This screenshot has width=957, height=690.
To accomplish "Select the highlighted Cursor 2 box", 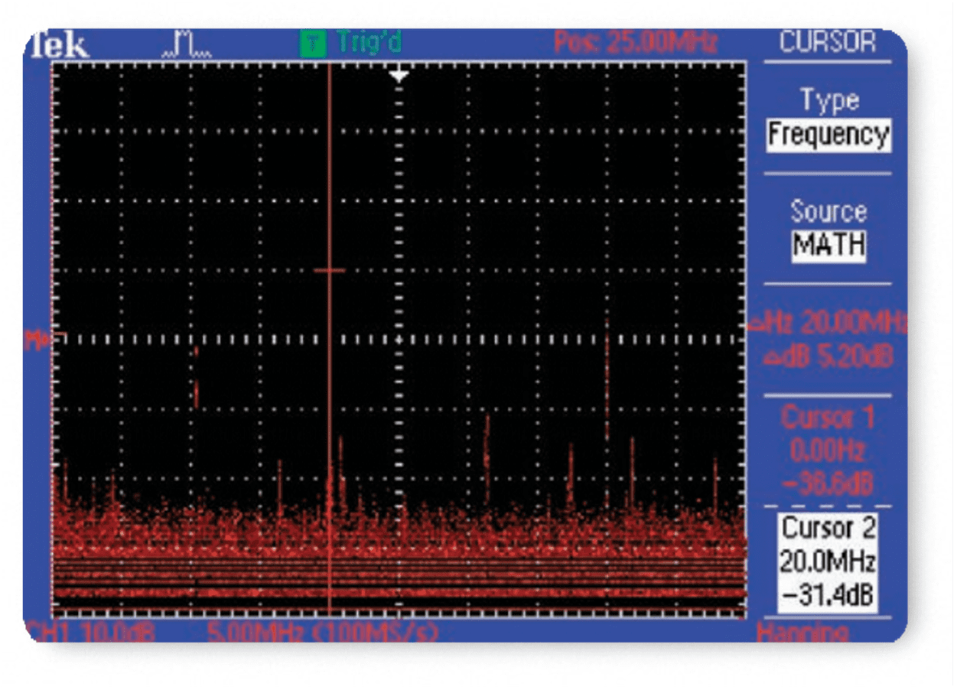I will pos(828,562).
